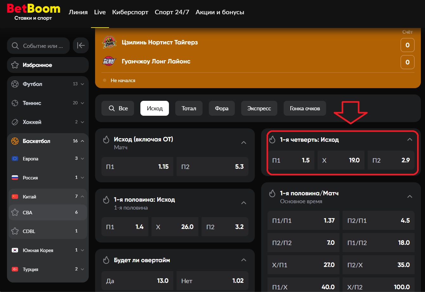
Task: Collapse the 1-я половина/Матч market
Action: 410,197
